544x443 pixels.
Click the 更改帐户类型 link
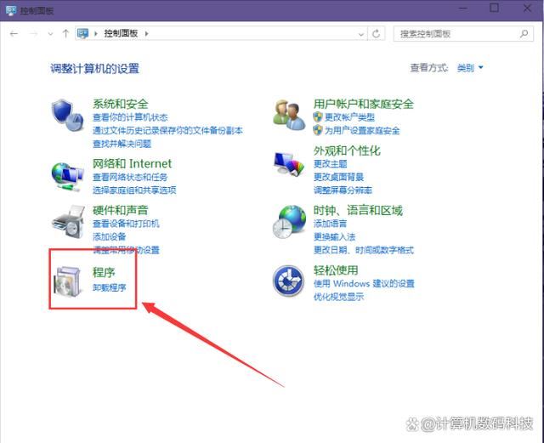coord(348,117)
